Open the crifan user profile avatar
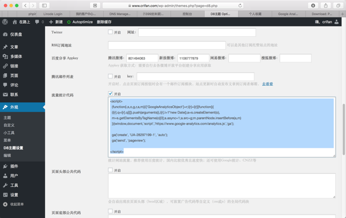Viewport: 346px width, 218px height. coord(337,22)
